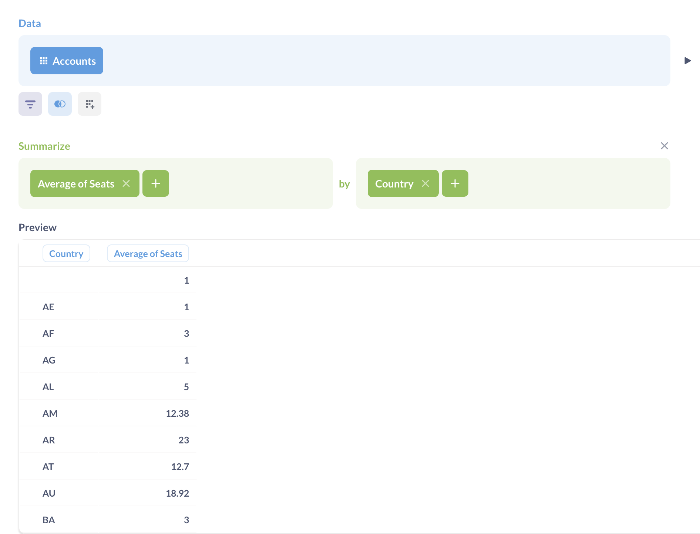Click the Filter icon below the data block
The image size is (700, 534).
pyautogui.click(x=30, y=104)
